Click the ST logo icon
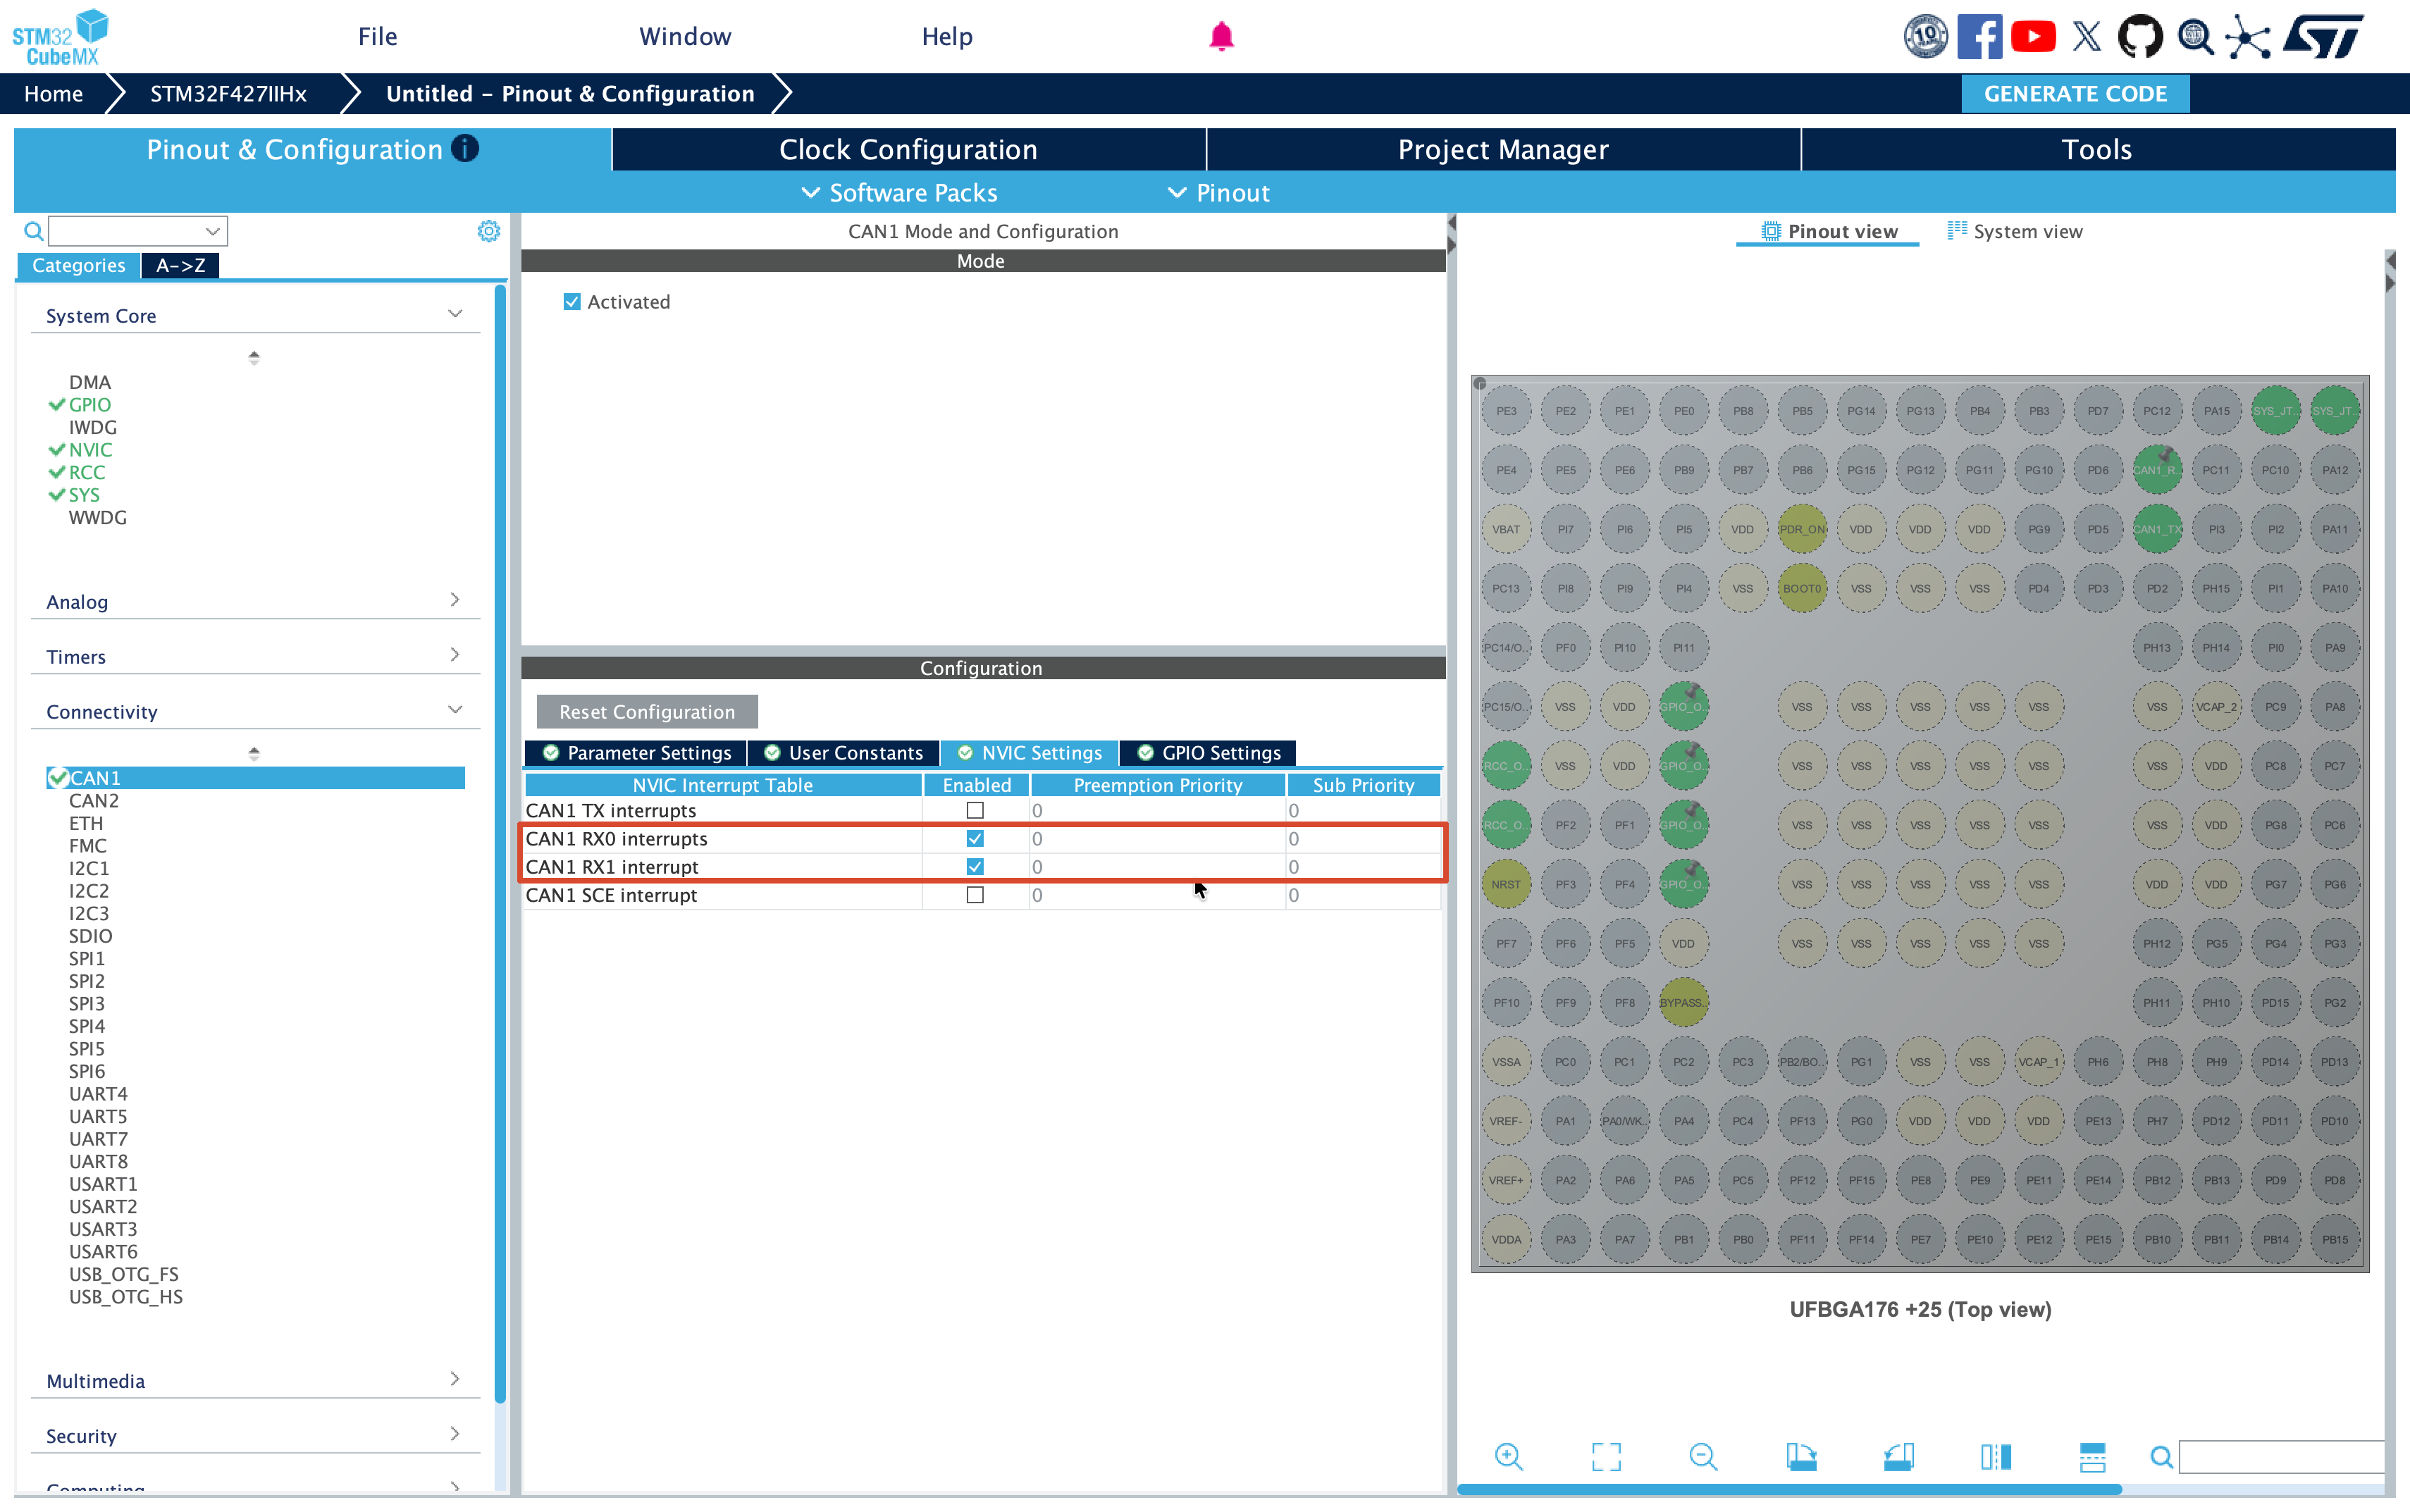2410x1512 pixels. [x=2323, y=37]
